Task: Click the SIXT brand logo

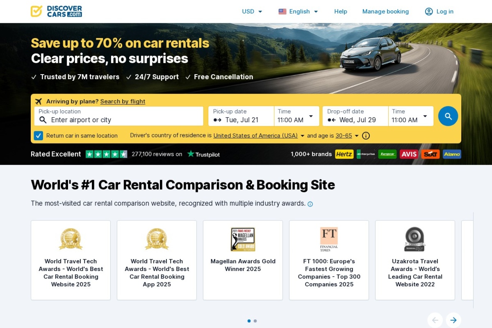Action: 430,154
